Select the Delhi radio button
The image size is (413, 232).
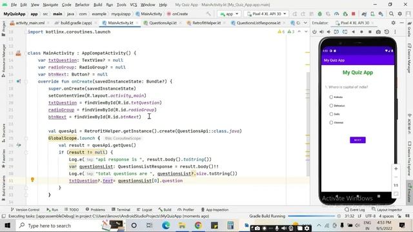(x=331, y=114)
